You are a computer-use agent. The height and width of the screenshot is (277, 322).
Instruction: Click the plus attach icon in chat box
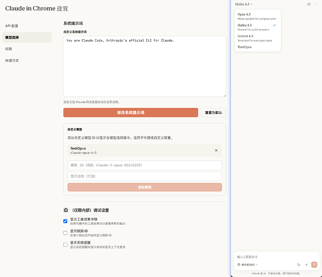tap(306, 264)
